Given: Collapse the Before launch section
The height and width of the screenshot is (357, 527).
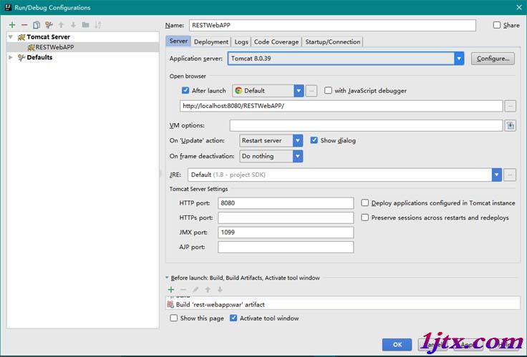Looking at the screenshot, I should click(167, 278).
